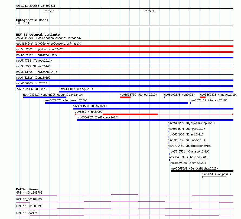
Task: Click the nsv4533417 (gnomADStructuralVariants) label
Action: pyautogui.click(x=53, y=95)
